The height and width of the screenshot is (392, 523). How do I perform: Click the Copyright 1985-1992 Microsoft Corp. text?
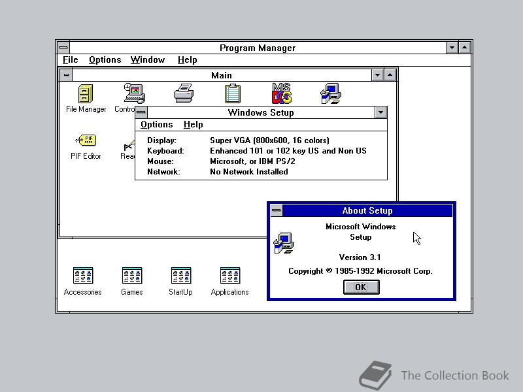pos(360,271)
